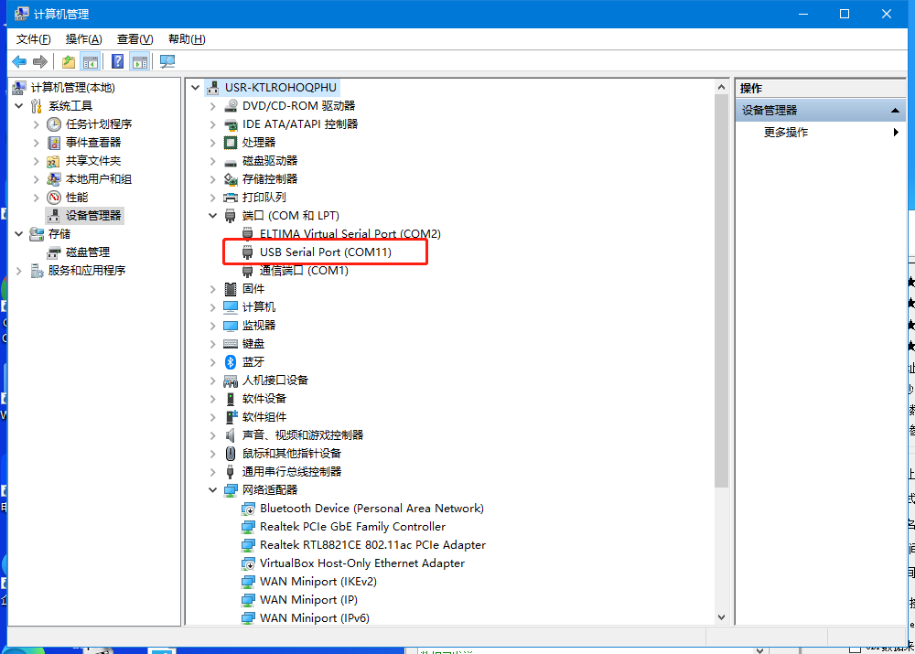Select Realtek PCIe GbE Family Controller
915x654 pixels.
coord(352,526)
